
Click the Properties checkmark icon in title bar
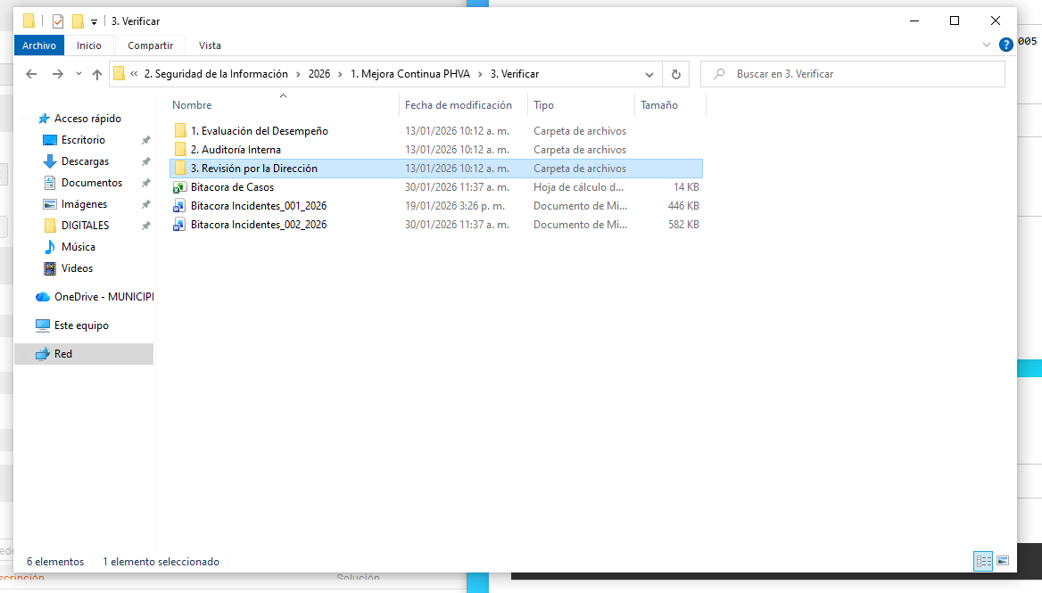58,21
